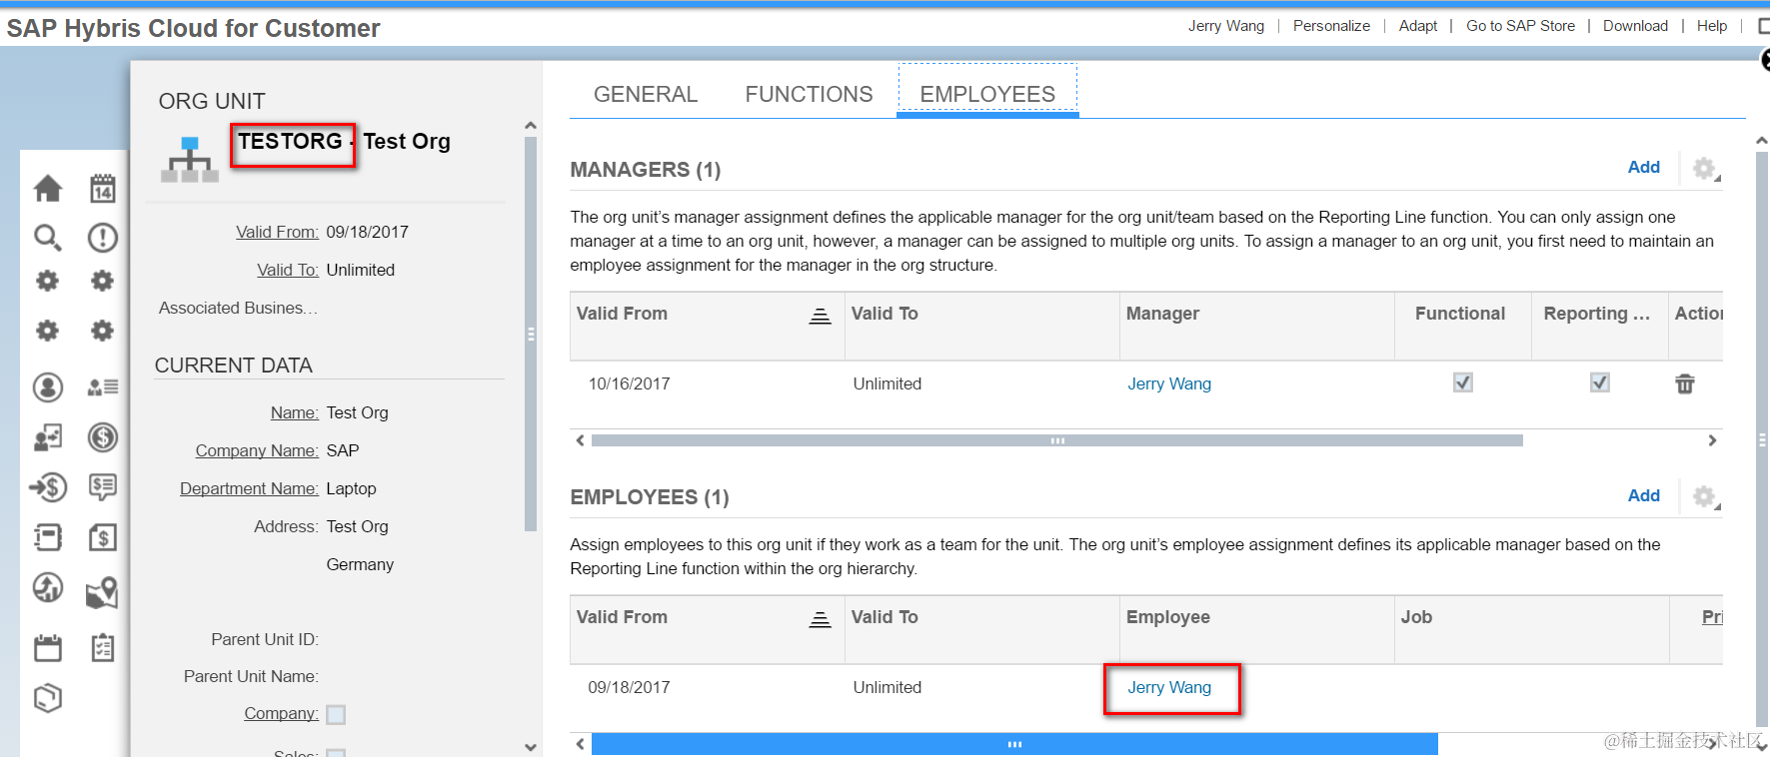Open the blank calendar icon in sidebar

point(48,648)
